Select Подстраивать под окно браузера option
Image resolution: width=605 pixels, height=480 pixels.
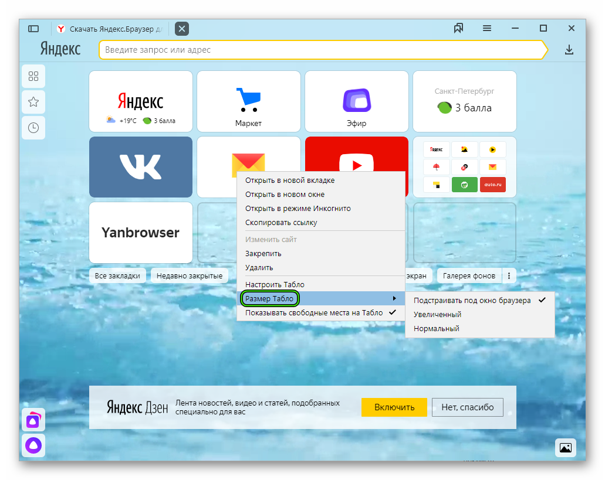tap(479, 301)
